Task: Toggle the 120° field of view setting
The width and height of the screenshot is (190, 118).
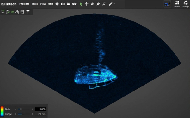Action: coord(12,12)
